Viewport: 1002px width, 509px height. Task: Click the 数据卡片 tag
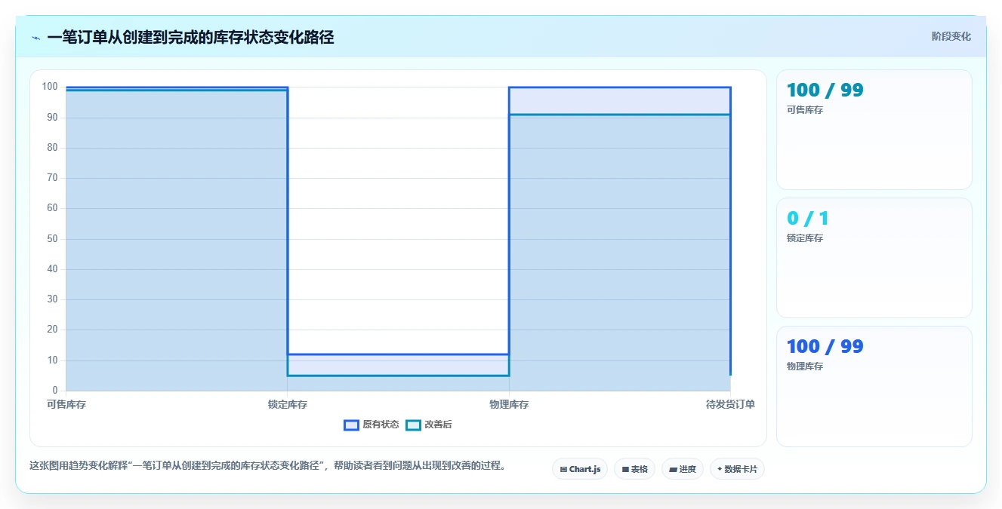[737, 469]
